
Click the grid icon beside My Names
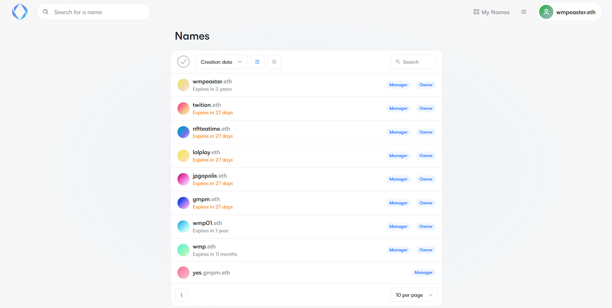(x=476, y=12)
